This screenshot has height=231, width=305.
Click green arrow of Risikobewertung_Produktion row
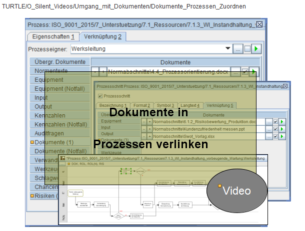point(282,122)
